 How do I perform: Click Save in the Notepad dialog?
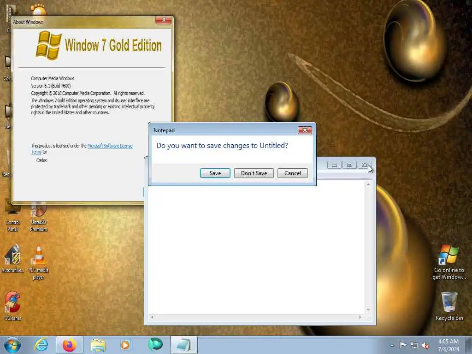215,173
